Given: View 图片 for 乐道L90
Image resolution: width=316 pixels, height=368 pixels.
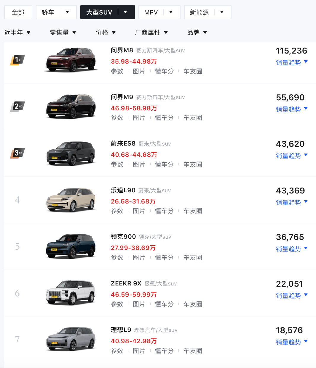Looking at the screenshot, I should click(x=139, y=211).
